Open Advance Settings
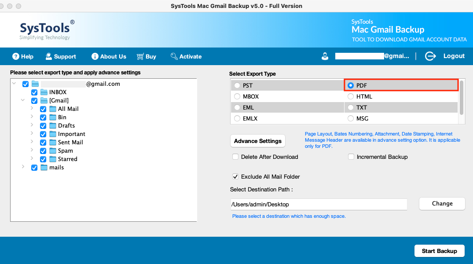This screenshot has height=264, width=473. (257, 141)
